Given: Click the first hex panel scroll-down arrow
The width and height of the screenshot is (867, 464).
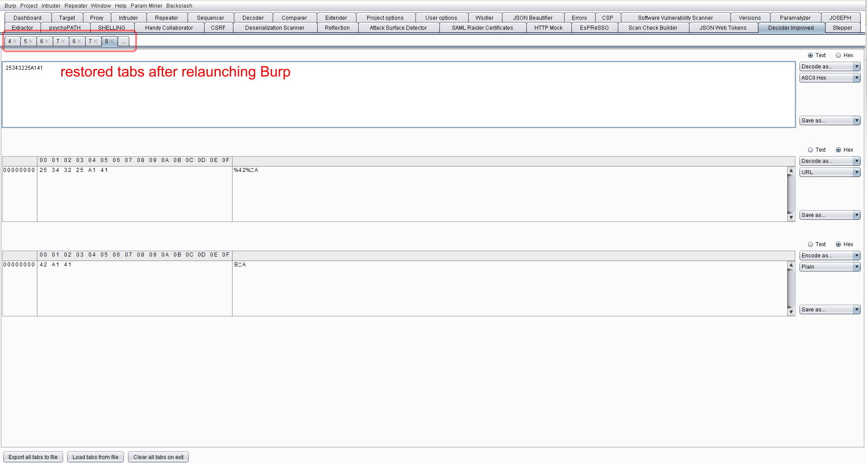Looking at the screenshot, I should (x=791, y=218).
